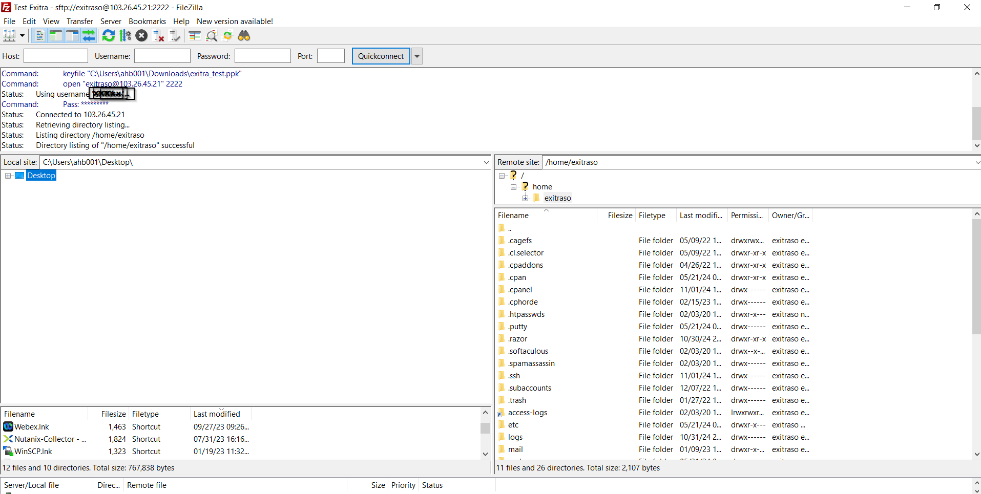Screen dimensions: 981x494
Task: Open the Transfer menu
Action: click(80, 22)
